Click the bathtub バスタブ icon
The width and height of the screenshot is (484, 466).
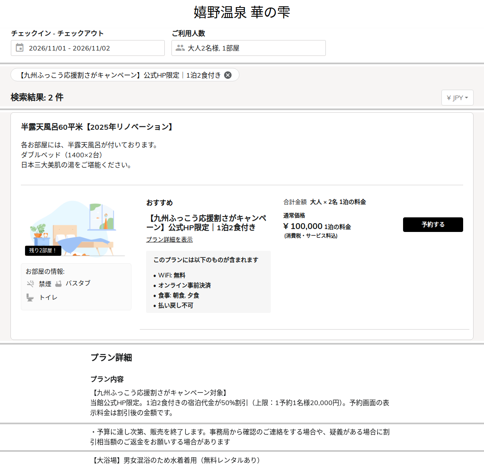pyautogui.click(x=58, y=284)
